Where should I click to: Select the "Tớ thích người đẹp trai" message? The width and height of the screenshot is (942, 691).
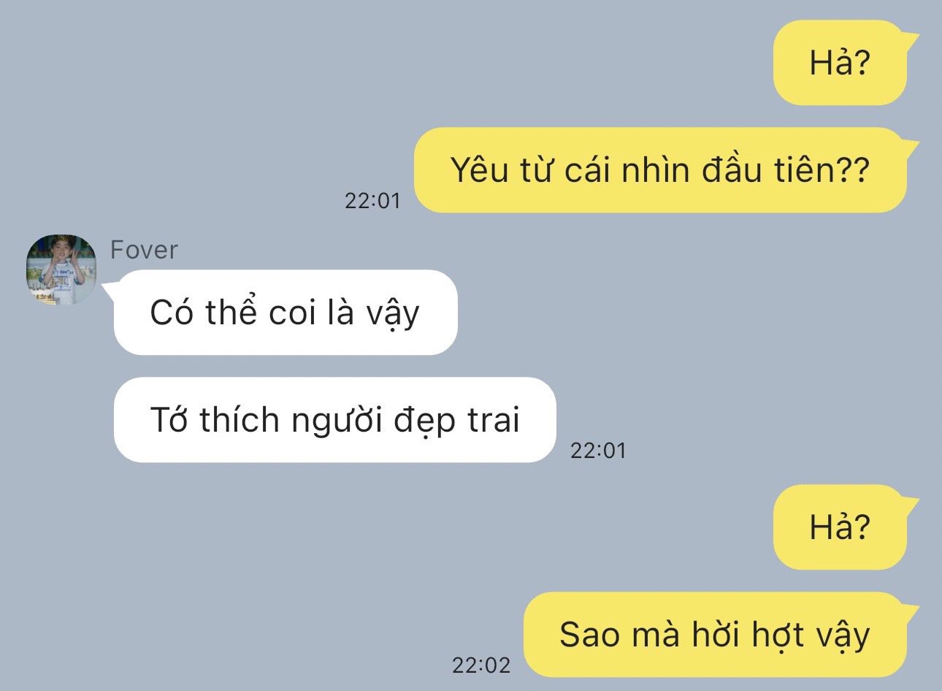pos(335,420)
